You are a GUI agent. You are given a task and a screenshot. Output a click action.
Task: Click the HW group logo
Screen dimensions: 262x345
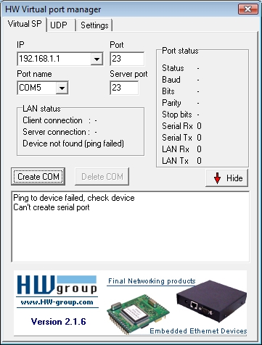click(57, 285)
